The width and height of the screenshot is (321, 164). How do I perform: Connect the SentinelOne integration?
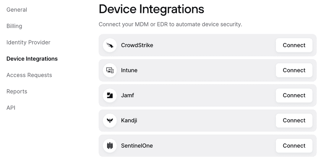294,146
